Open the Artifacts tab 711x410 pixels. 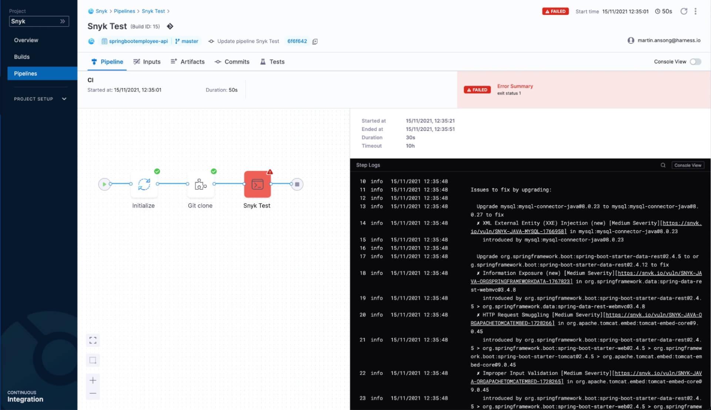point(187,62)
